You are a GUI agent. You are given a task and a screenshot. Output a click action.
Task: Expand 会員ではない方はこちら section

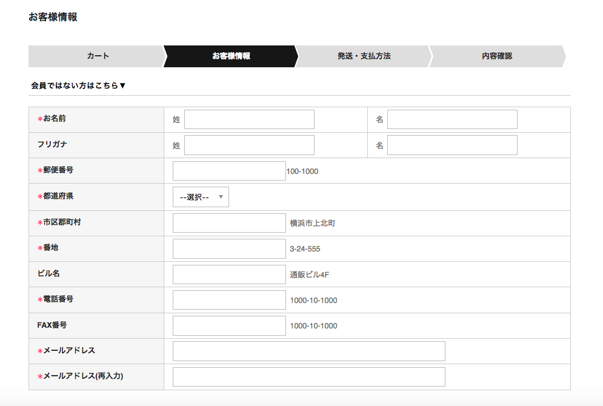click(x=78, y=85)
